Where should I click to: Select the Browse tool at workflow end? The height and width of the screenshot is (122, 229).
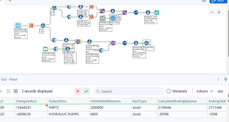point(157,13)
